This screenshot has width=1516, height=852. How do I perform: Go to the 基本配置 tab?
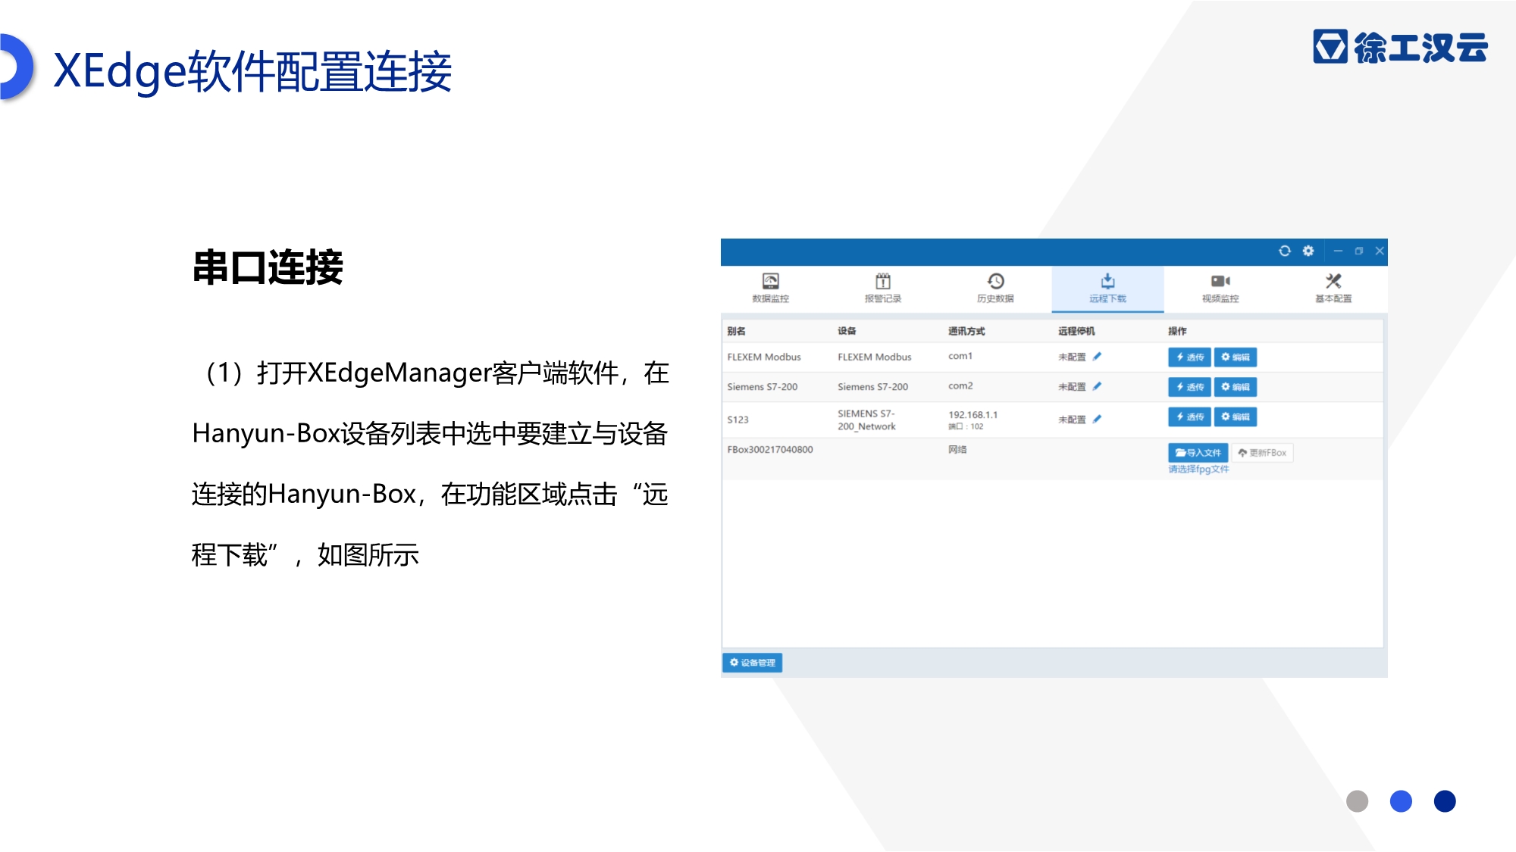tap(1333, 289)
